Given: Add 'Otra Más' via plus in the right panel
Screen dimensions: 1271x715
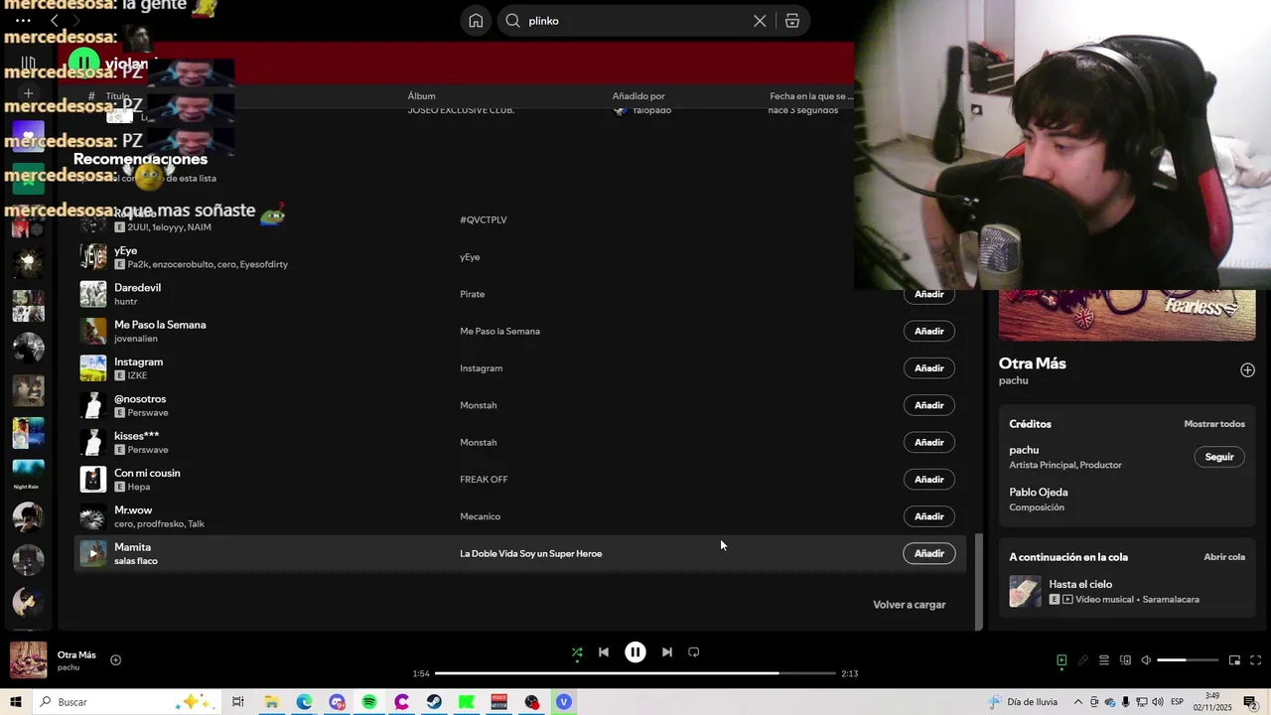Looking at the screenshot, I should tap(1247, 370).
